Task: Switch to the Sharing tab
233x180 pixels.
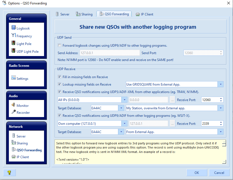Action: (x=85, y=14)
